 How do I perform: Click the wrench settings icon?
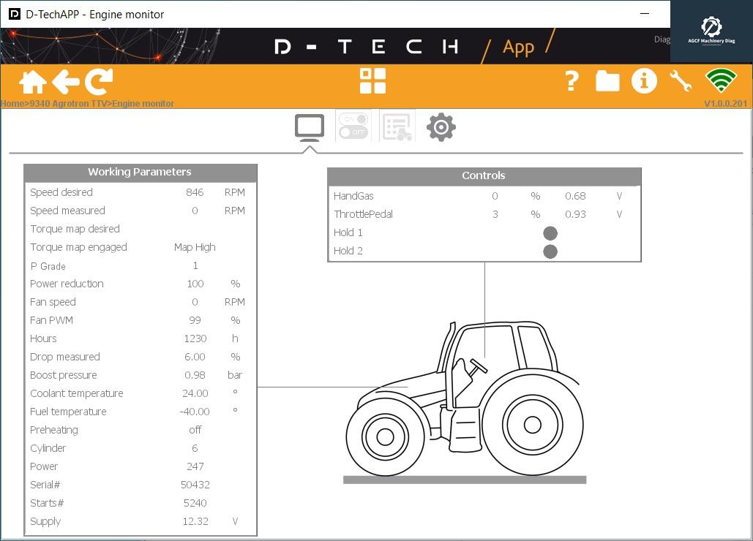(x=682, y=81)
